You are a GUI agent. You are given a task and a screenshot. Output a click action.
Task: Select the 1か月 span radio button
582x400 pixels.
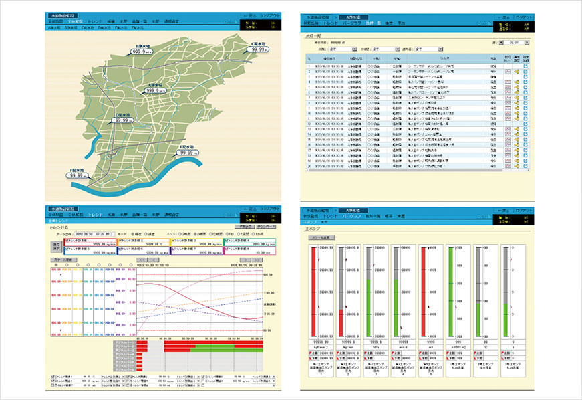(254, 234)
